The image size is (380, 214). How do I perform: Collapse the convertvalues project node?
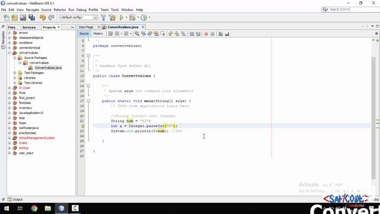pos(9,53)
